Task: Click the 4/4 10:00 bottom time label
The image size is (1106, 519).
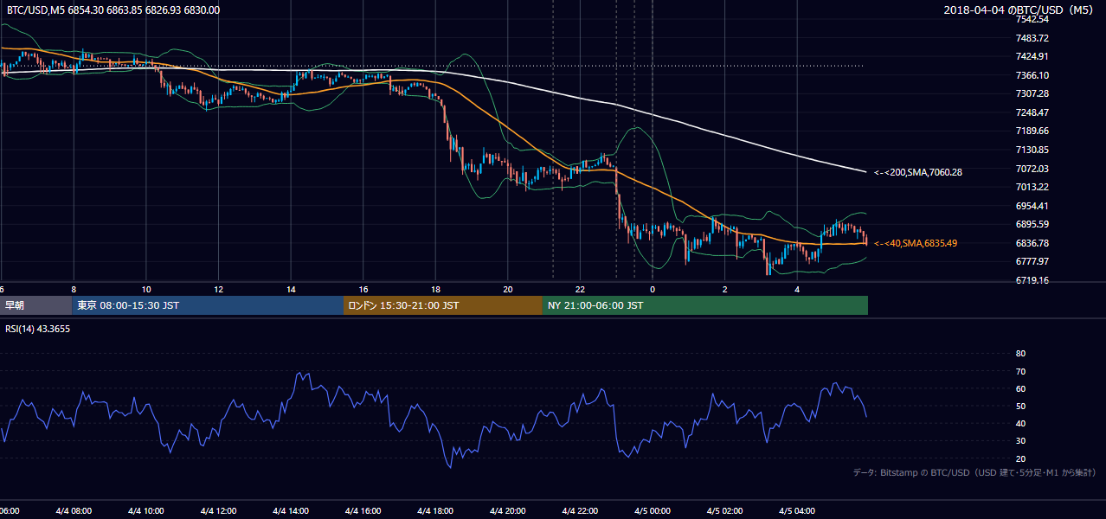Action: point(145,511)
